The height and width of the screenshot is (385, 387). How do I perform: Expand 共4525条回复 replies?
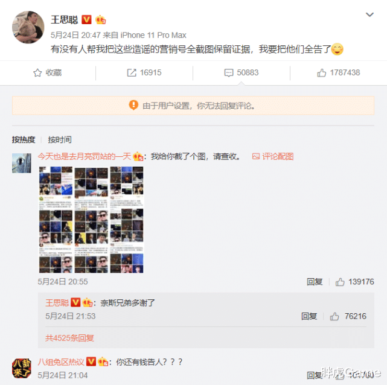pyautogui.click(x=69, y=338)
